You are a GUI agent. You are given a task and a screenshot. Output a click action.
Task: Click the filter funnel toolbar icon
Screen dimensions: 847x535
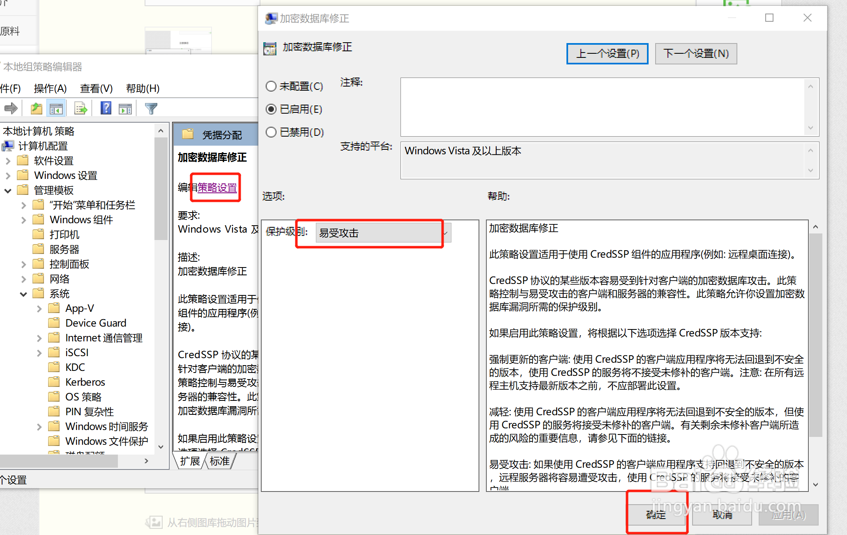(151, 108)
